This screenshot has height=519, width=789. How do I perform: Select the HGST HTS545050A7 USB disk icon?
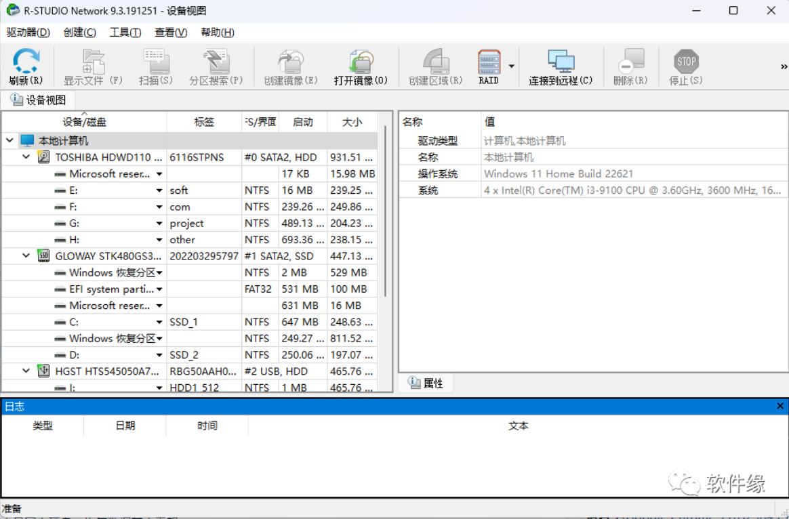(x=44, y=371)
